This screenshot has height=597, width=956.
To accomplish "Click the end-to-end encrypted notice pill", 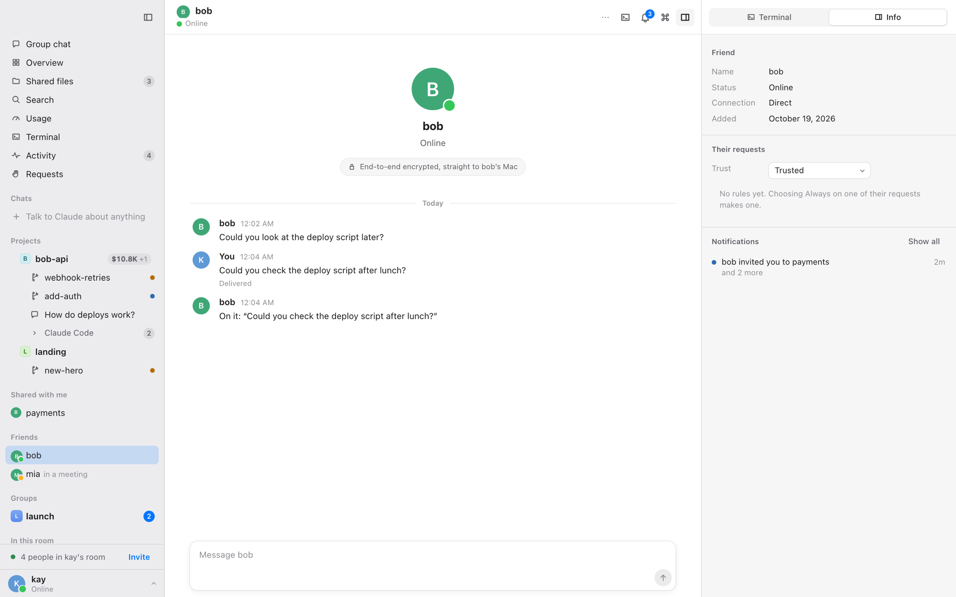I will point(433,167).
